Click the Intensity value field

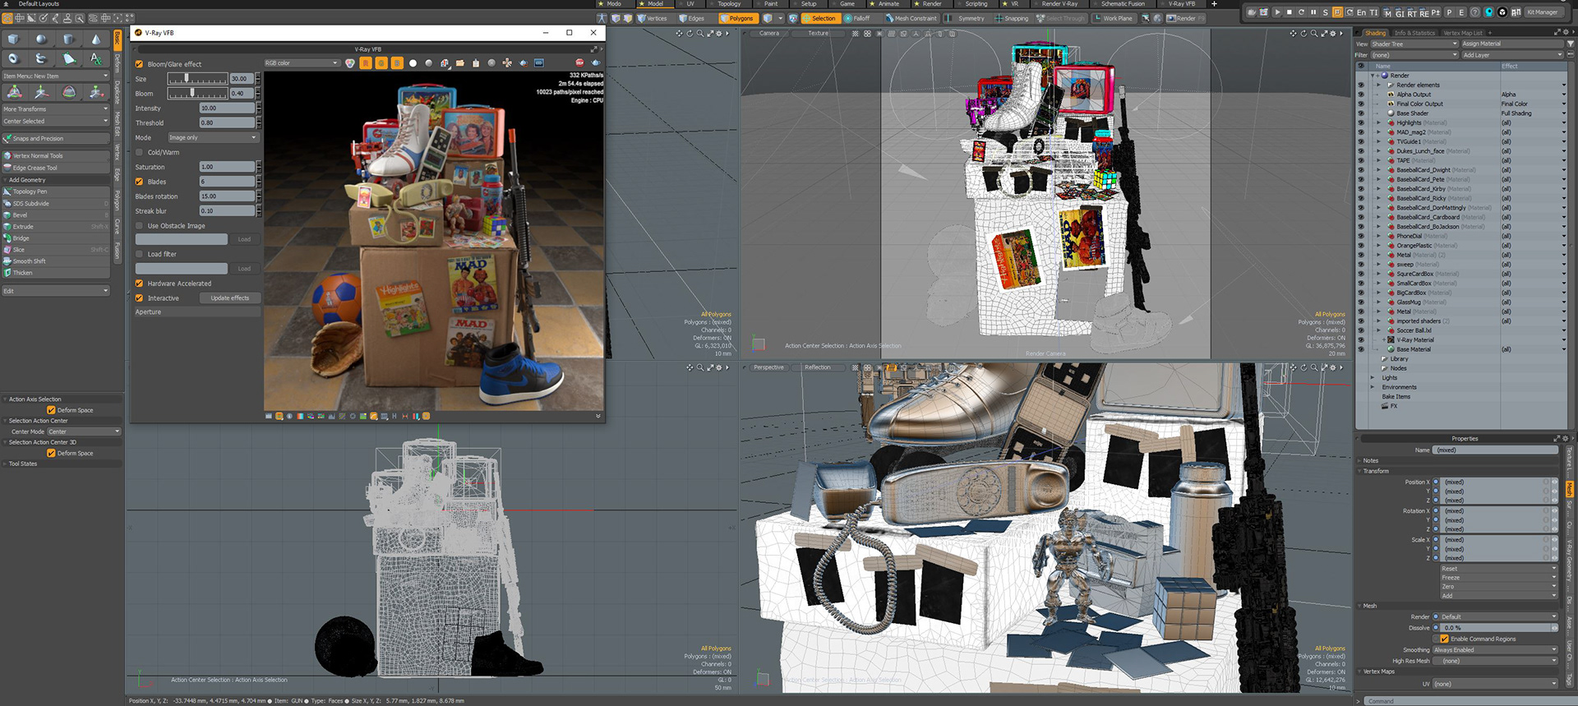[227, 108]
